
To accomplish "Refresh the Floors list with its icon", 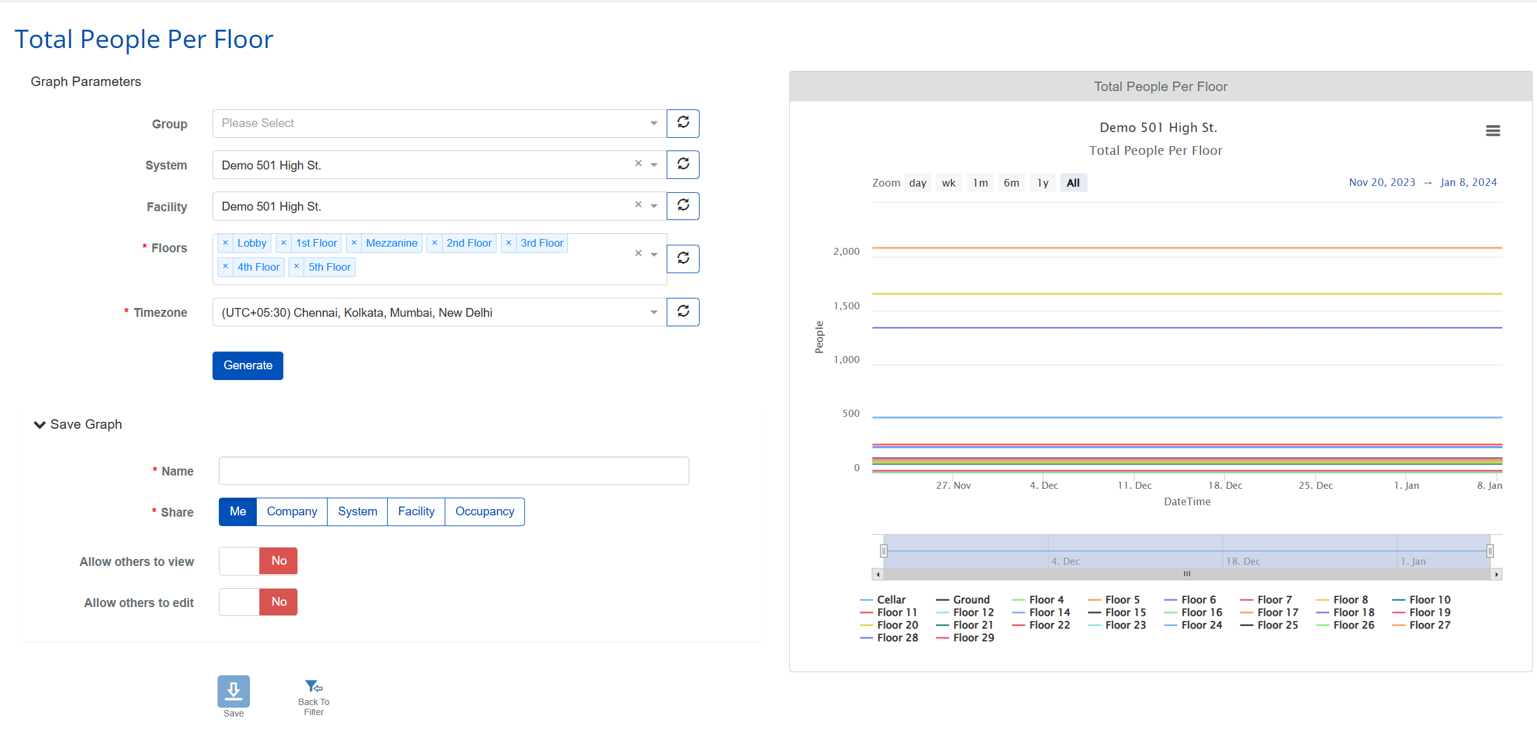I will 682,259.
